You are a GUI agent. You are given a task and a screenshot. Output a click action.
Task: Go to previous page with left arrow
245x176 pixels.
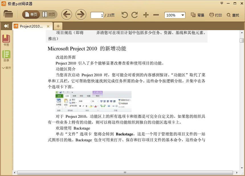[67, 14]
